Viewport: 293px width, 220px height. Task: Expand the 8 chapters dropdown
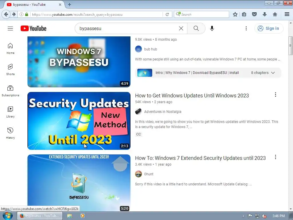(x=263, y=73)
